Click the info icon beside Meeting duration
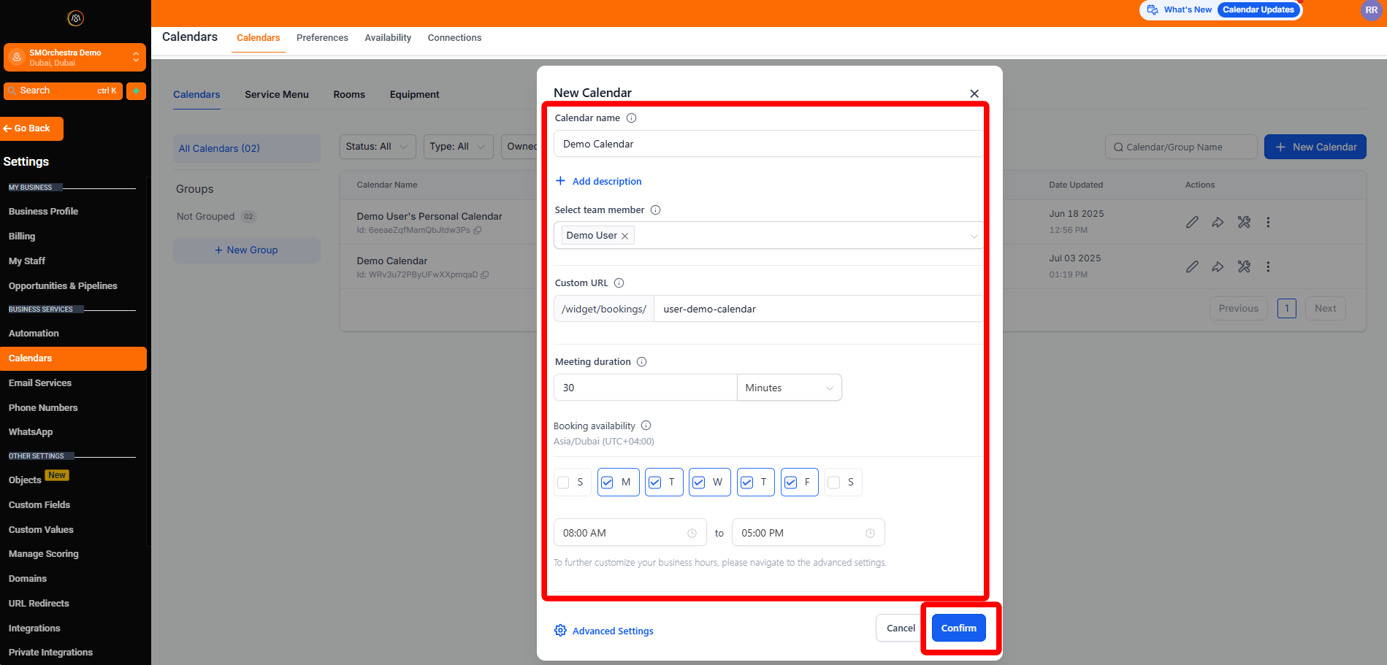 [x=641, y=361]
